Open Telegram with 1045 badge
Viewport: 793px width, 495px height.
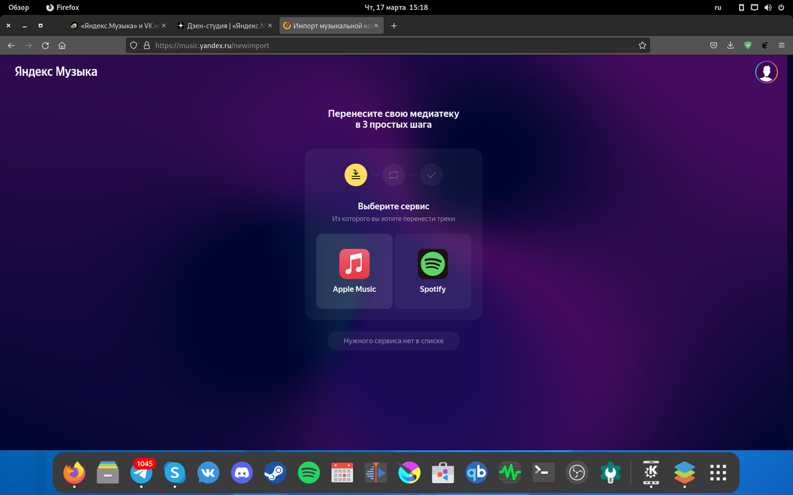point(141,472)
